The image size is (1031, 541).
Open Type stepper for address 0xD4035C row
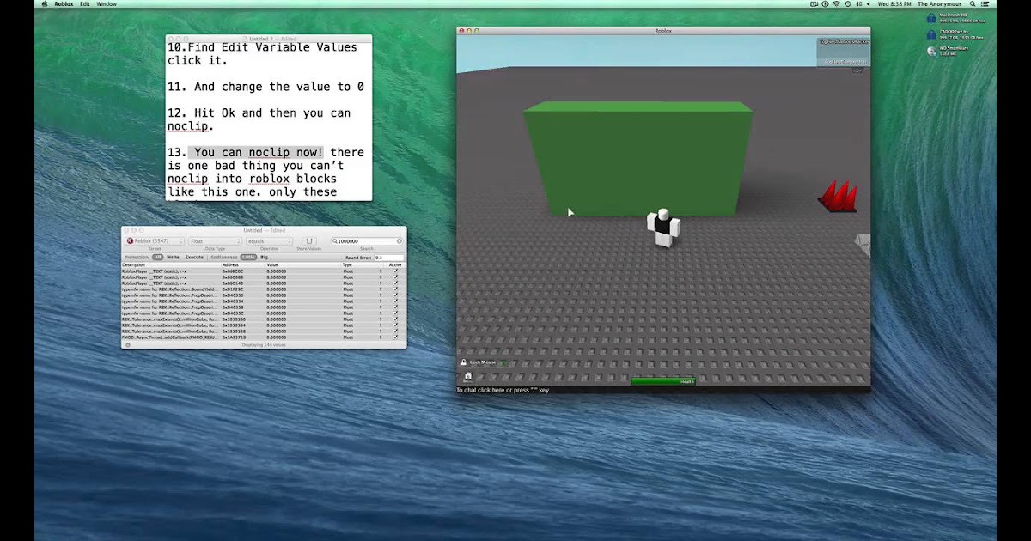click(381, 313)
